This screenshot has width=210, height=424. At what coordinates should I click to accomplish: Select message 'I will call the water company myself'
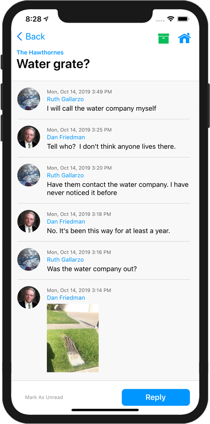point(101,109)
